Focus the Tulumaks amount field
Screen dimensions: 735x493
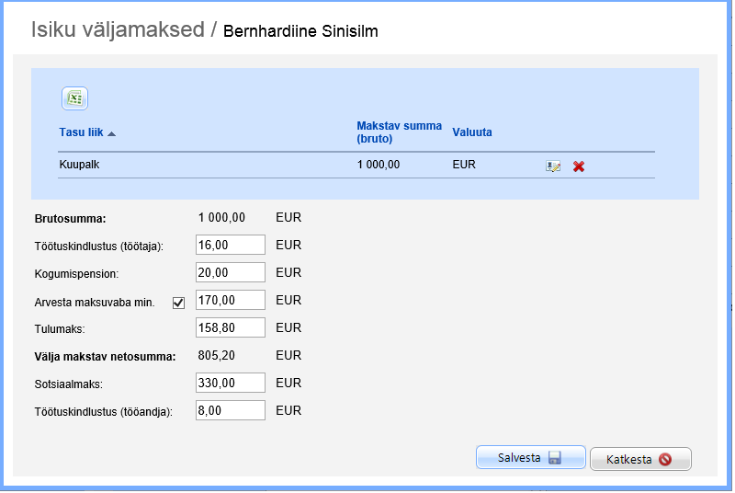pyautogui.click(x=231, y=327)
